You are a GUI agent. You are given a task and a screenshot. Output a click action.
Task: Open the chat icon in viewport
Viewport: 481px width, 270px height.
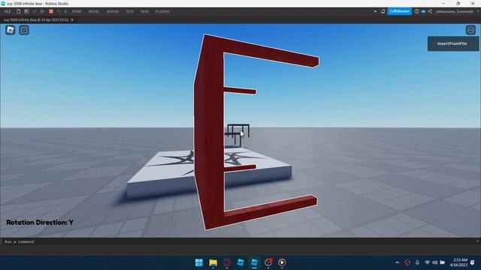click(x=24, y=30)
